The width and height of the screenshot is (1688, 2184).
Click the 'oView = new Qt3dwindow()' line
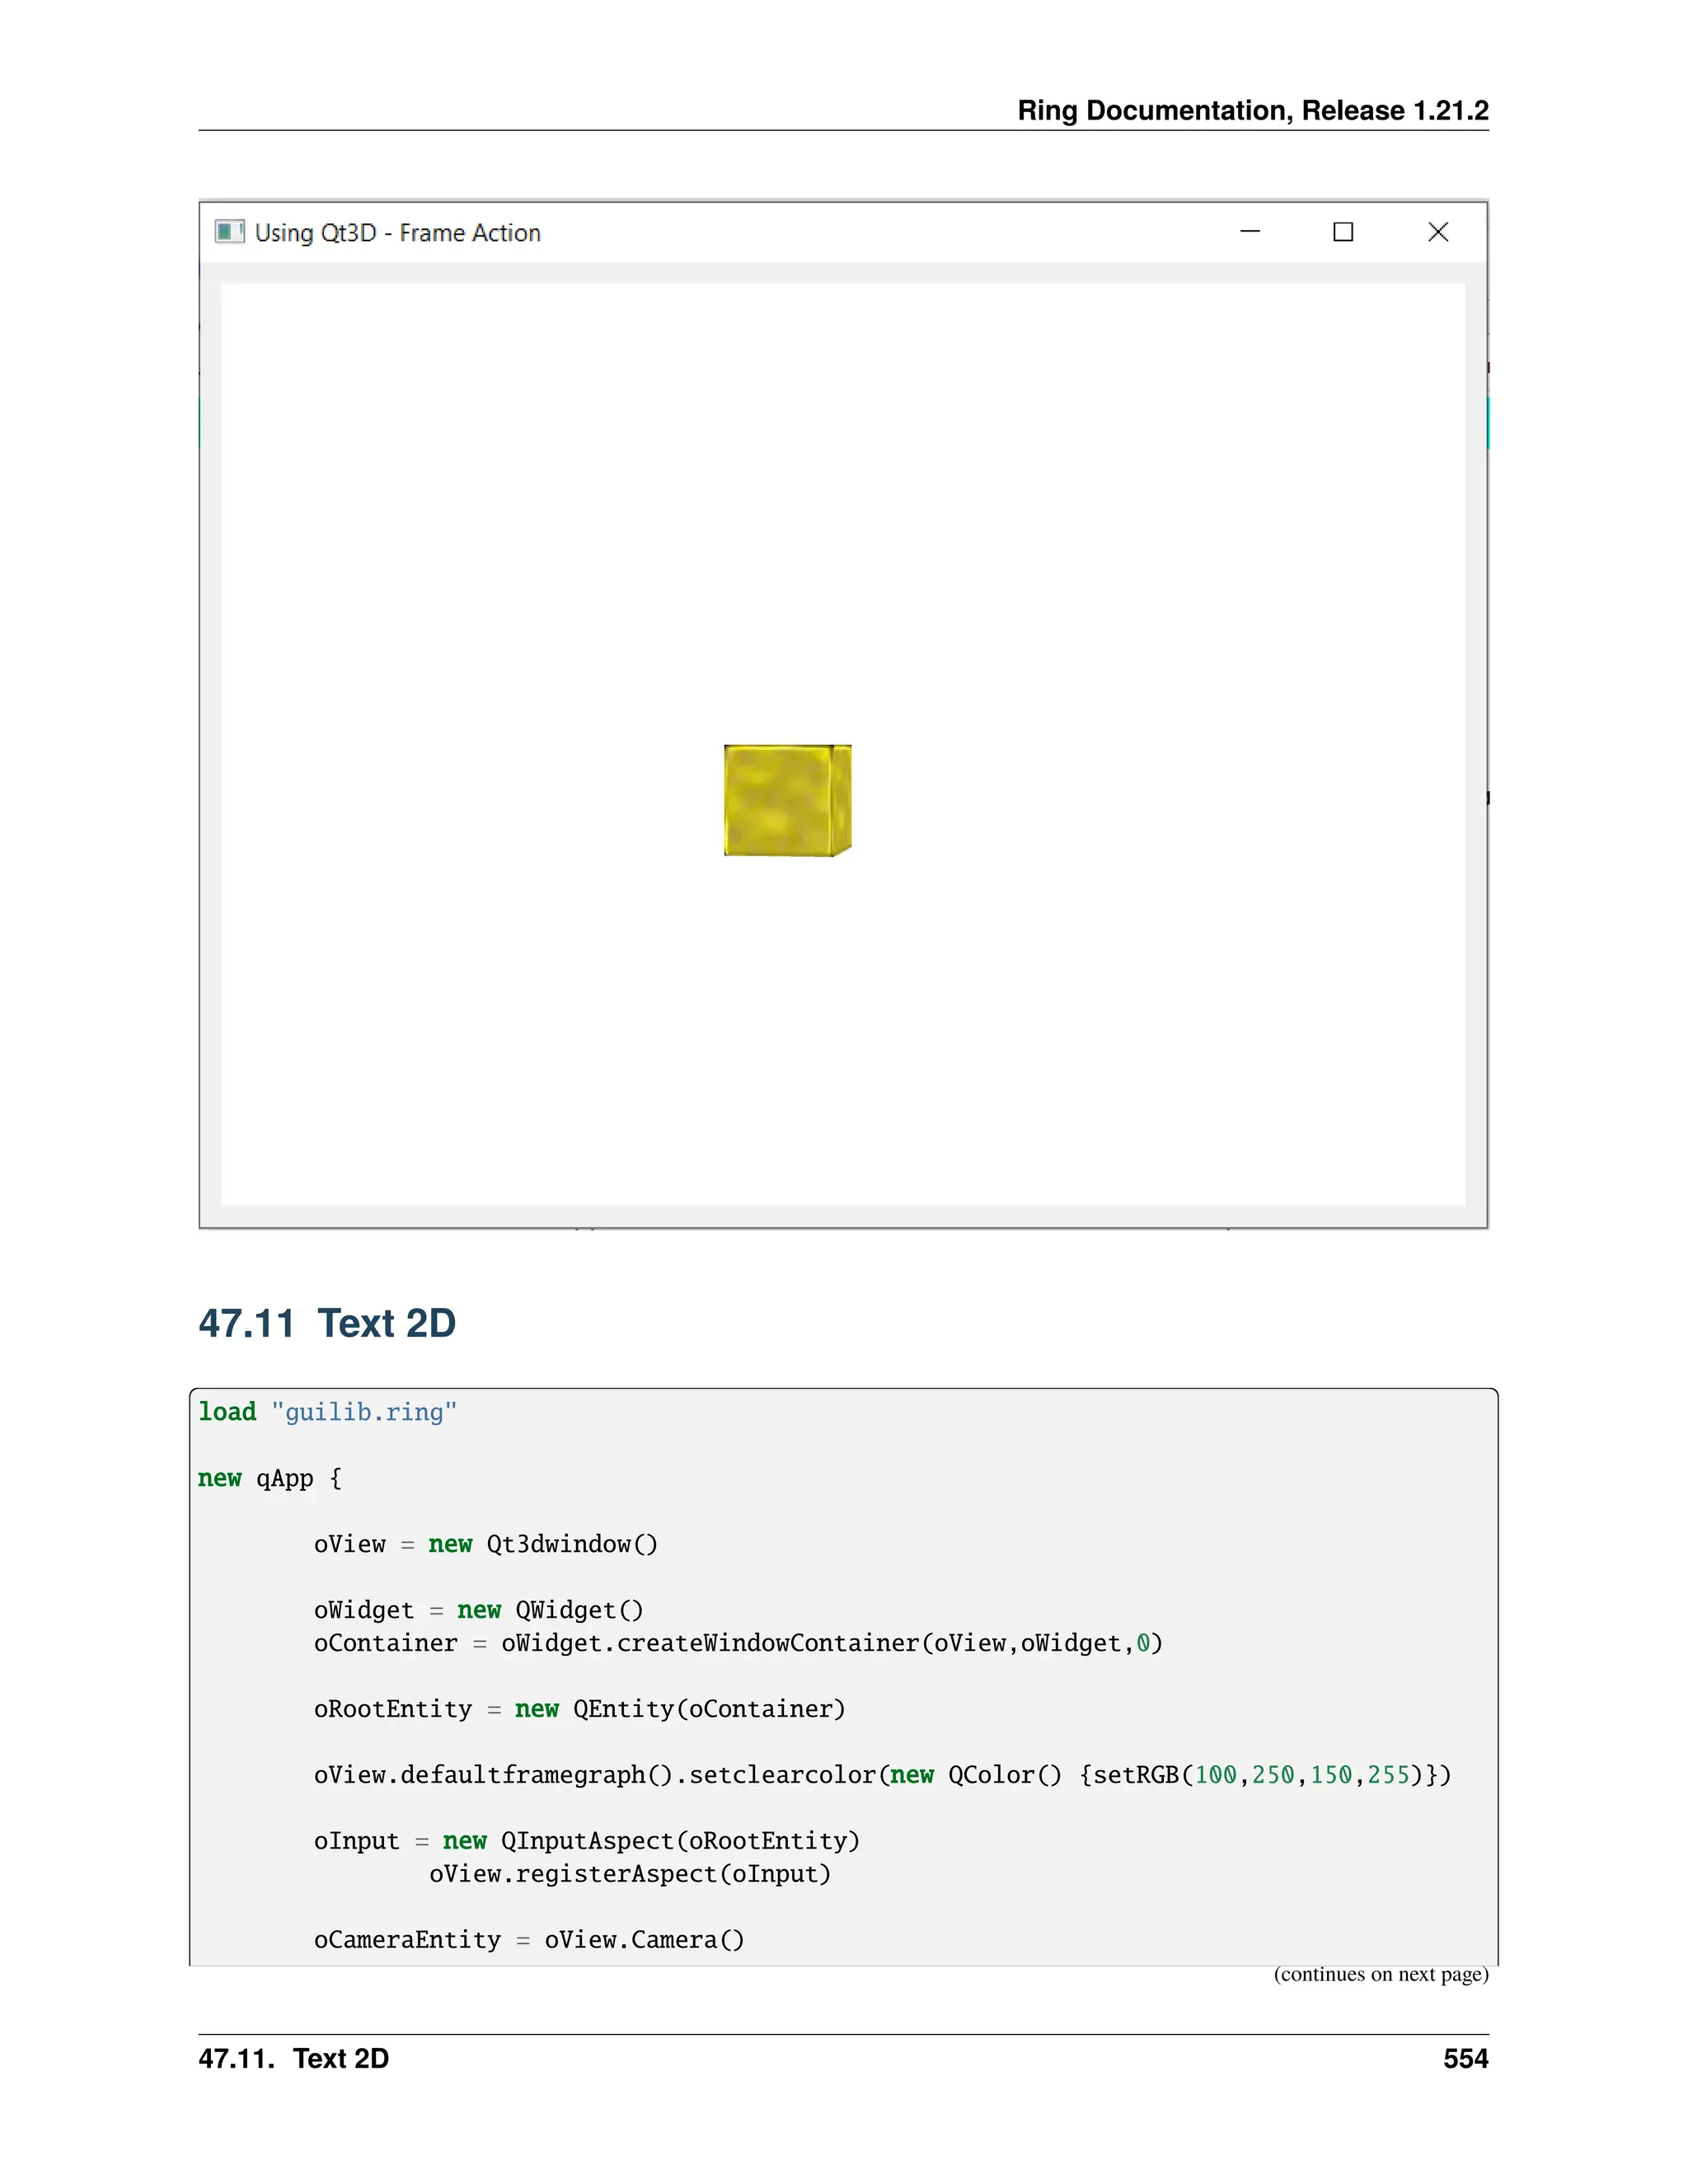pos(485,1544)
